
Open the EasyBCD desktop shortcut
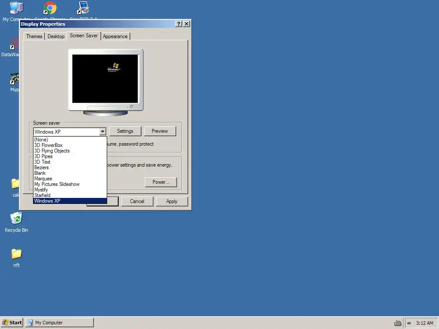pyautogui.click(x=83, y=9)
